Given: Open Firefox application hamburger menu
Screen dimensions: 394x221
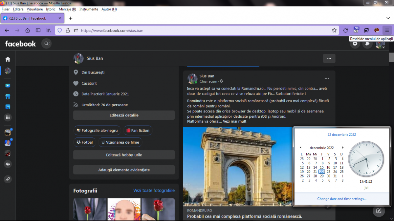Looking at the screenshot, I should [387, 30].
